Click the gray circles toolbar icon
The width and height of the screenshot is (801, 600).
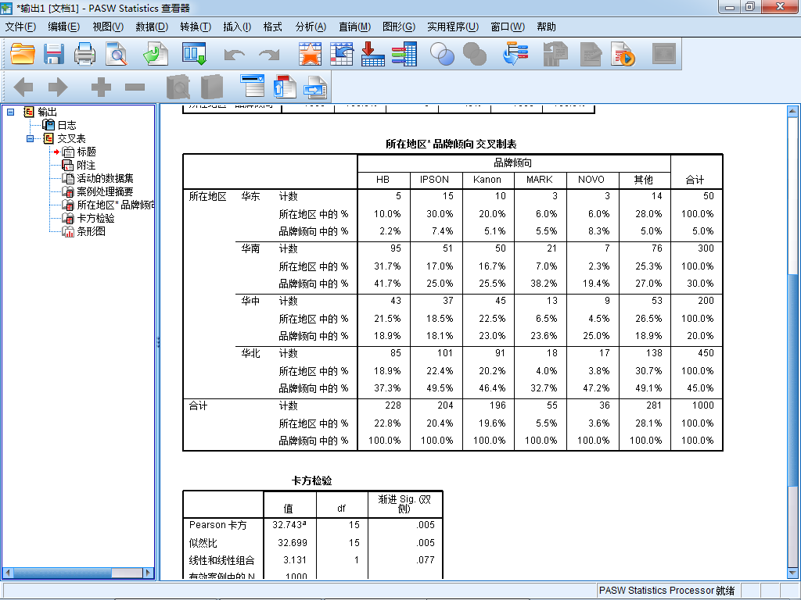tap(475, 54)
